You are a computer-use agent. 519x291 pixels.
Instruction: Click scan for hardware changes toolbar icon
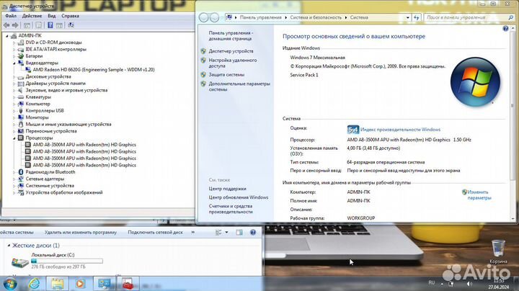coord(71,25)
